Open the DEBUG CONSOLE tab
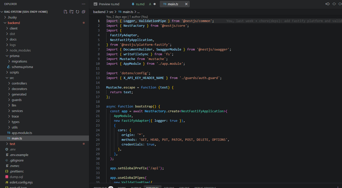 click(x=205, y=187)
